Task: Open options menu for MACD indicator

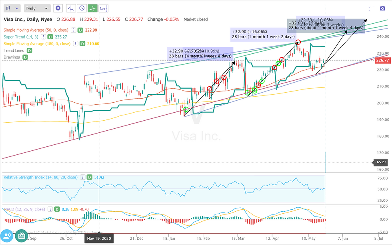Action: pos(50,209)
